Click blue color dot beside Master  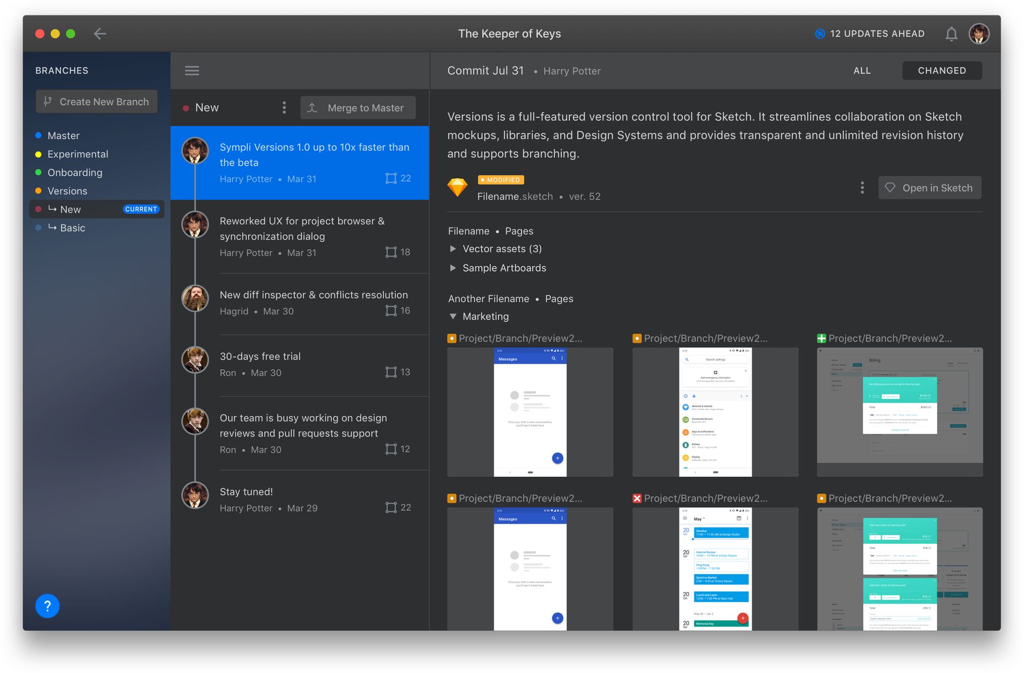pos(38,135)
